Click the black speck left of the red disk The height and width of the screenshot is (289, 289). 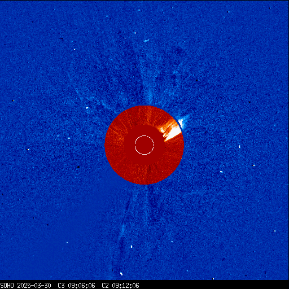[x=78, y=167]
